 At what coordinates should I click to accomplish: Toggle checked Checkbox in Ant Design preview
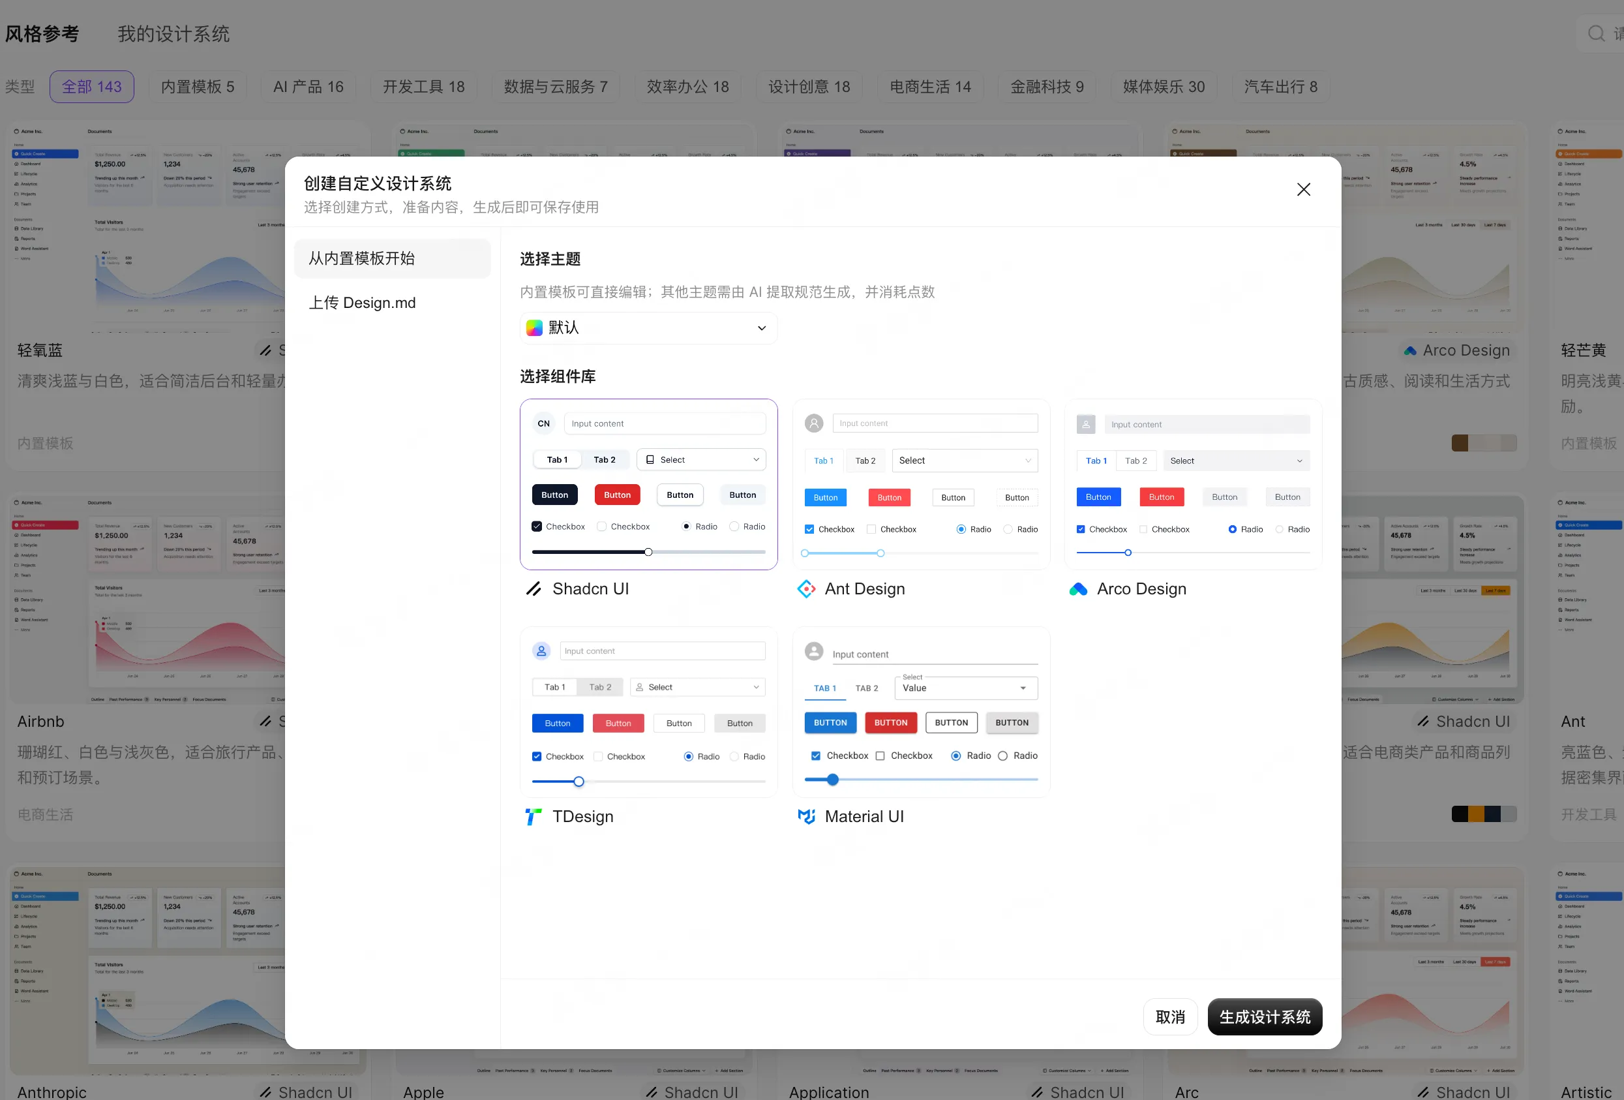(809, 529)
